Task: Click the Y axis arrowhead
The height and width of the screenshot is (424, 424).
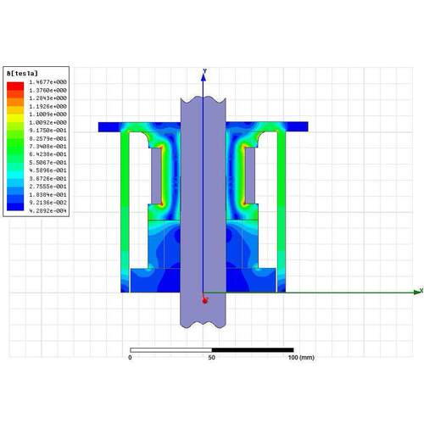Action: (204, 77)
